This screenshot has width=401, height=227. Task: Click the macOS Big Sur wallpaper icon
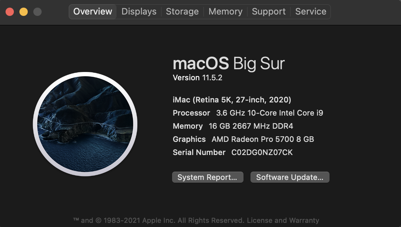85,124
